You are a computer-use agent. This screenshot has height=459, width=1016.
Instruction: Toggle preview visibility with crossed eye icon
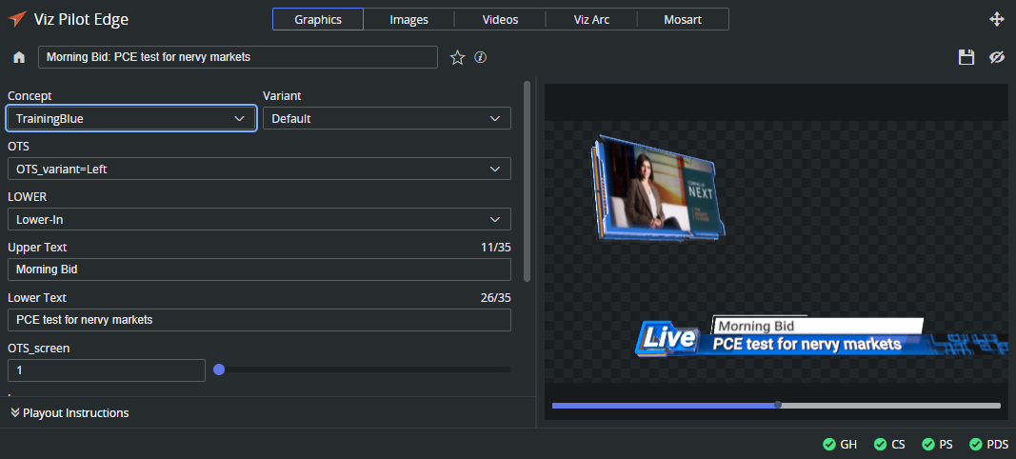997,58
